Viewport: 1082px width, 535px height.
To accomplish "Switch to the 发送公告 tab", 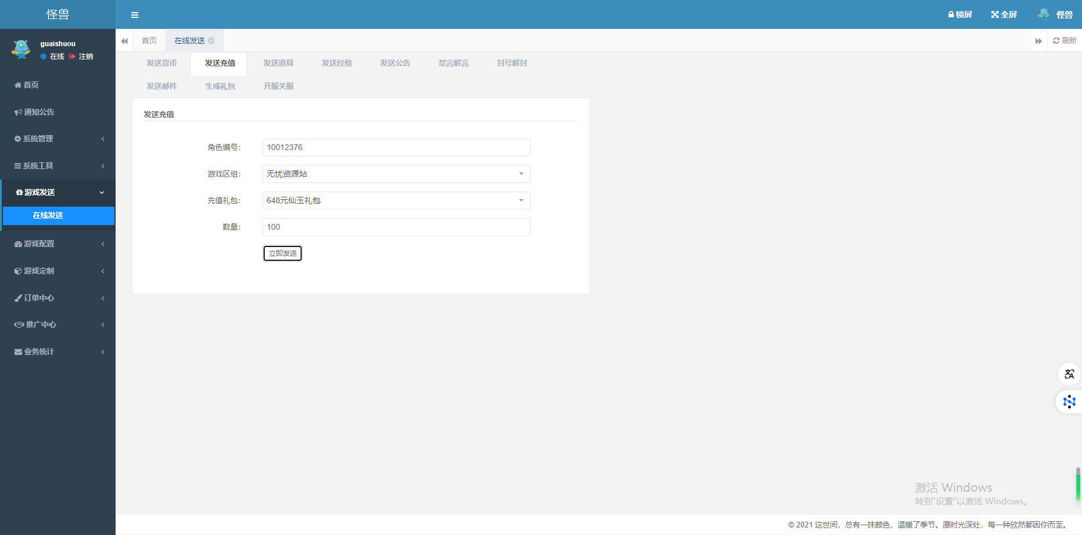I will point(395,63).
